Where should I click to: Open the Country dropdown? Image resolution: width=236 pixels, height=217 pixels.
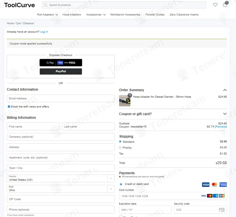(x=61, y=178)
